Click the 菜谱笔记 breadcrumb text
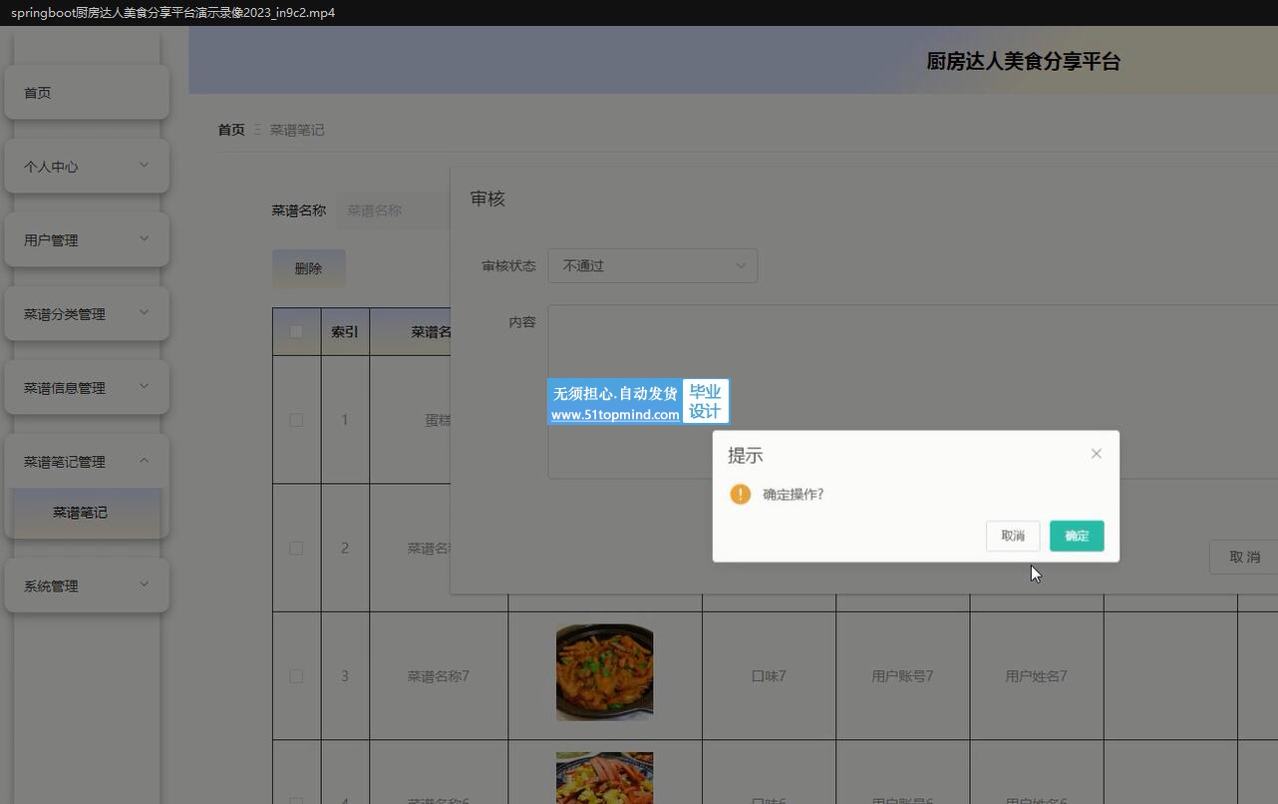This screenshot has width=1278, height=804. coord(297,130)
